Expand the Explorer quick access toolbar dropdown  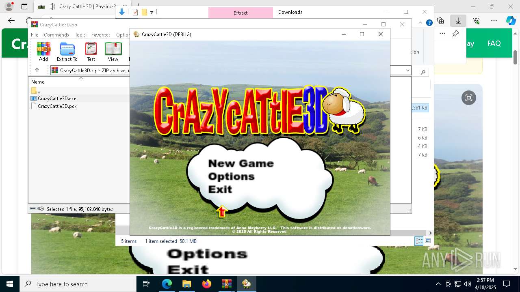click(152, 13)
